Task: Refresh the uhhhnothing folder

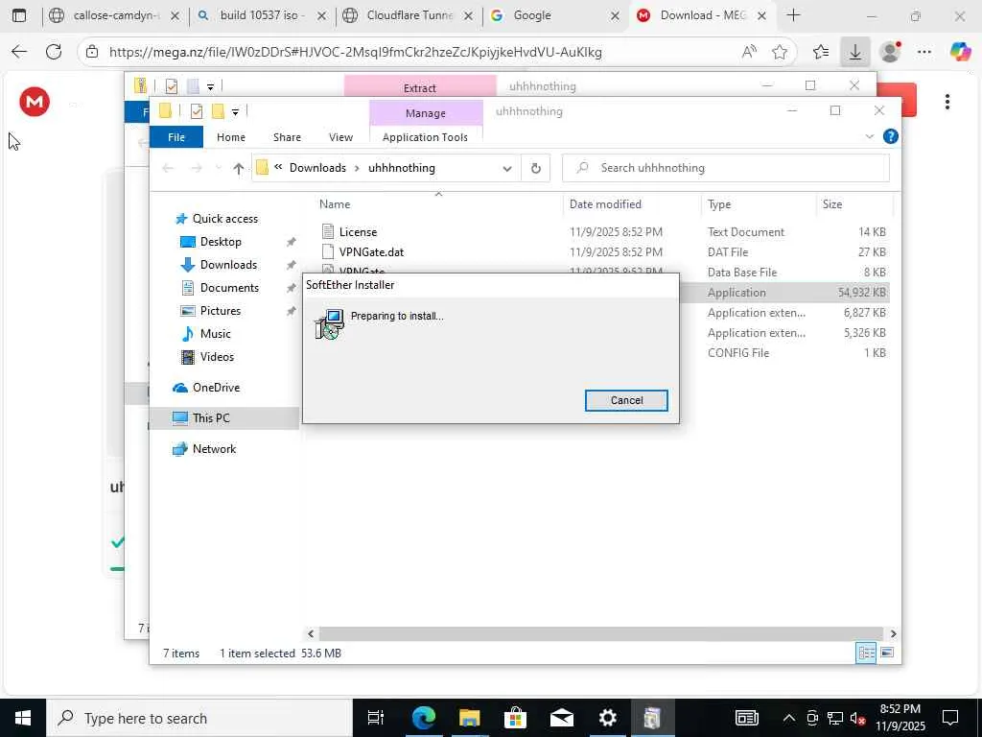Action: (535, 168)
